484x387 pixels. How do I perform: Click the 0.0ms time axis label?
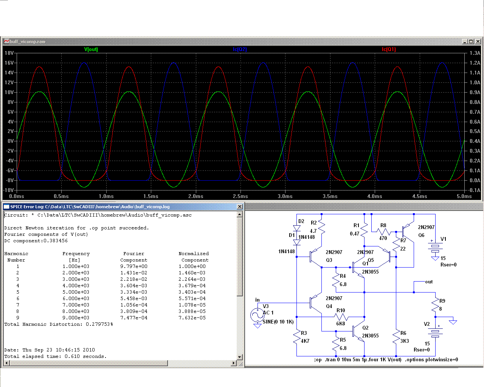coord(17,196)
